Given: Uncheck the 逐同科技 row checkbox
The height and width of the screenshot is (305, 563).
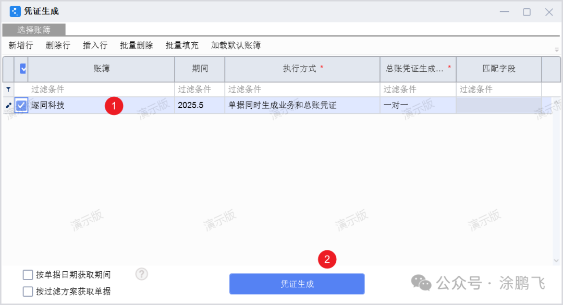Looking at the screenshot, I should (21, 106).
